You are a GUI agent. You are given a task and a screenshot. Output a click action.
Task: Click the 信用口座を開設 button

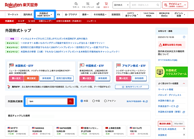pyautogui.click(x=64, y=78)
